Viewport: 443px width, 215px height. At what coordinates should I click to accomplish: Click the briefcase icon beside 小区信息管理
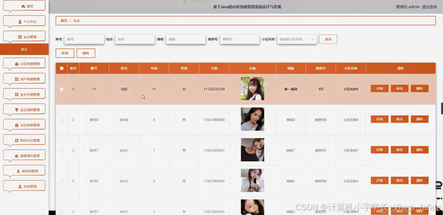(x=17, y=64)
